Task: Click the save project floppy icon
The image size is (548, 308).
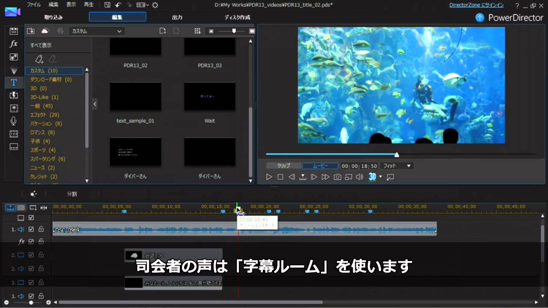Action: pos(107,5)
